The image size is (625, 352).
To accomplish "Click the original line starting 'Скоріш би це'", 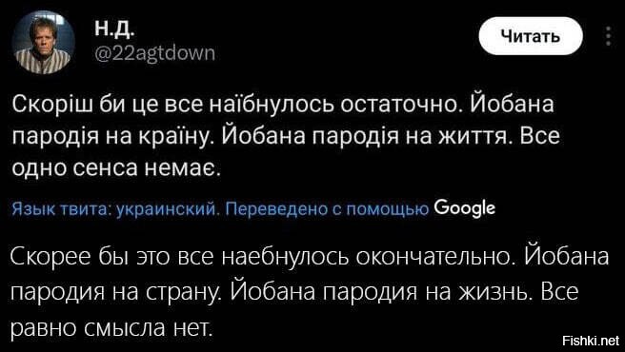I will pos(283,105).
